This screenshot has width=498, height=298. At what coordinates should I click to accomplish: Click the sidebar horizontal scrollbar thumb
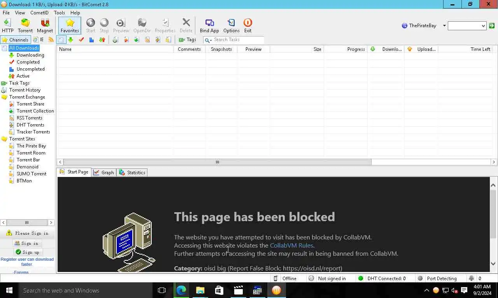point(27,223)
